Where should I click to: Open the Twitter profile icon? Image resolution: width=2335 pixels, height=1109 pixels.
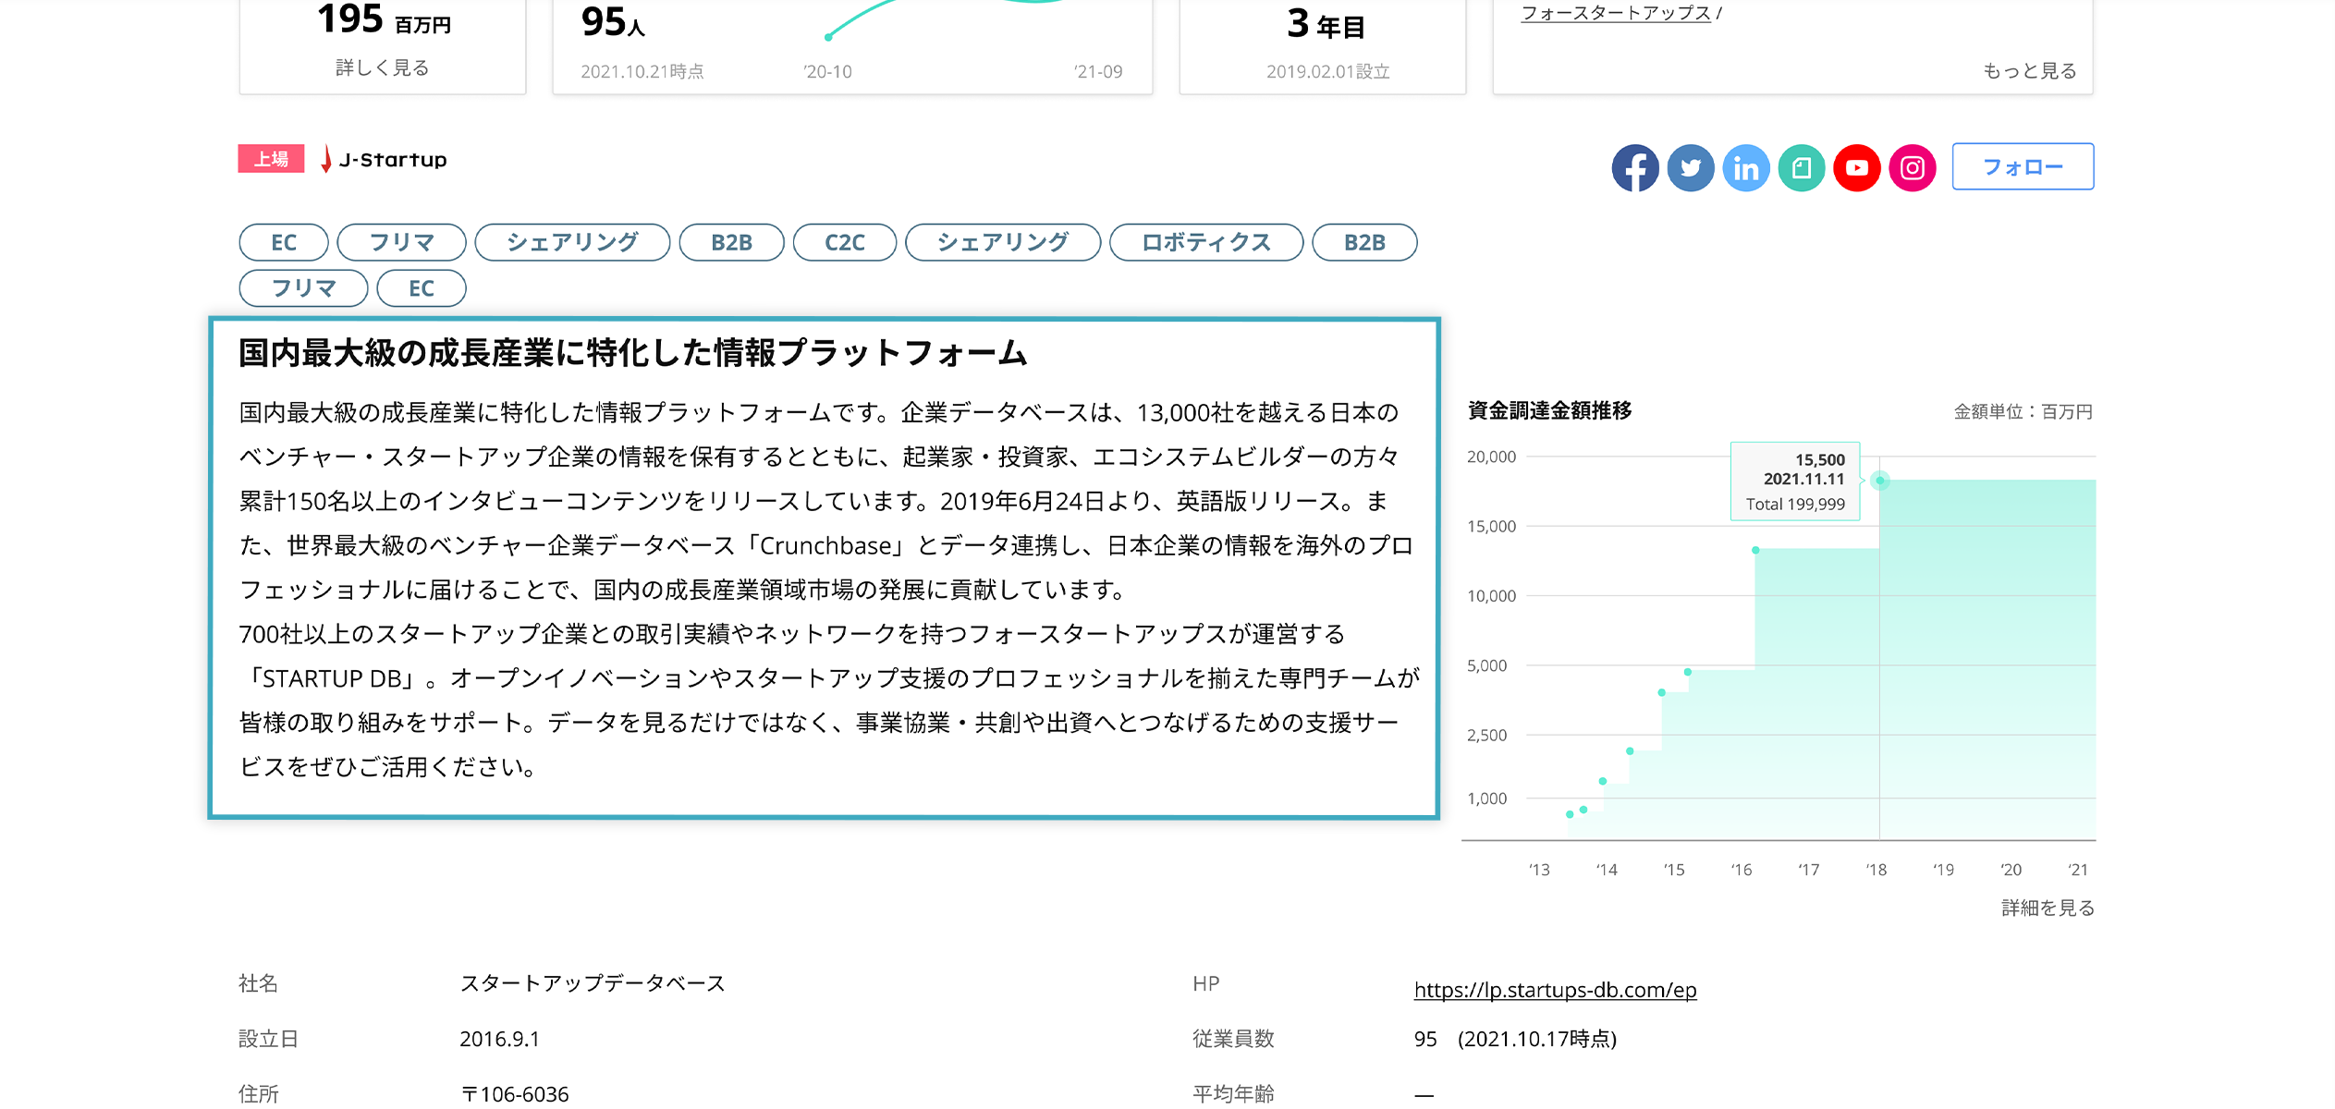(1691, 167)
